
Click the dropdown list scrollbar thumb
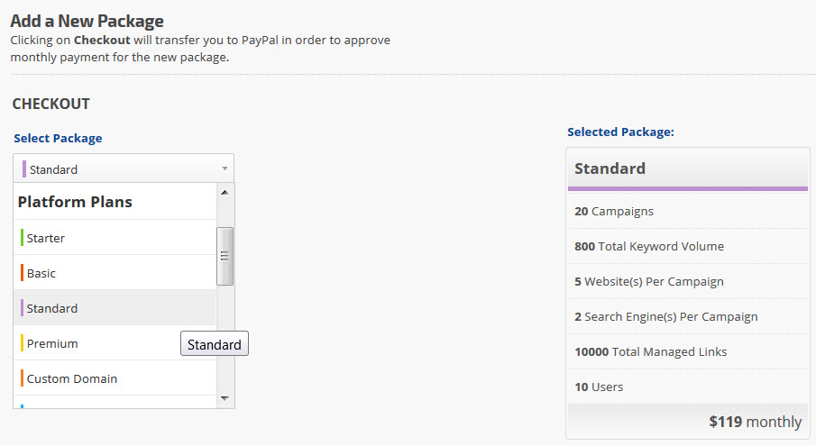click(x=226, y=256)
